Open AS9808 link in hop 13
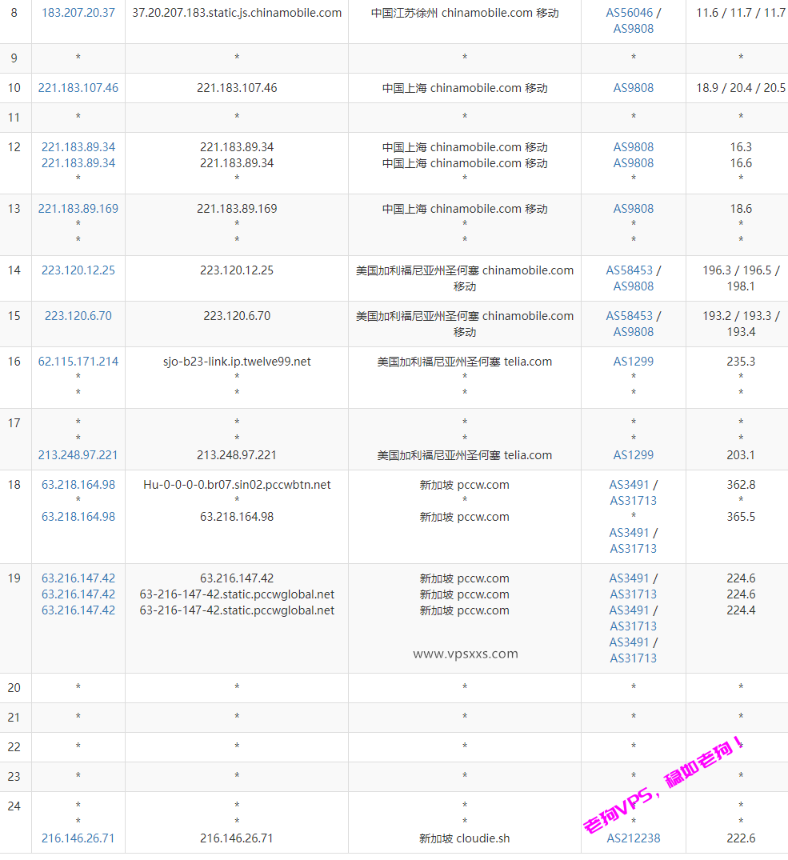This screenshot has height=860, width=788. (634, 209)
